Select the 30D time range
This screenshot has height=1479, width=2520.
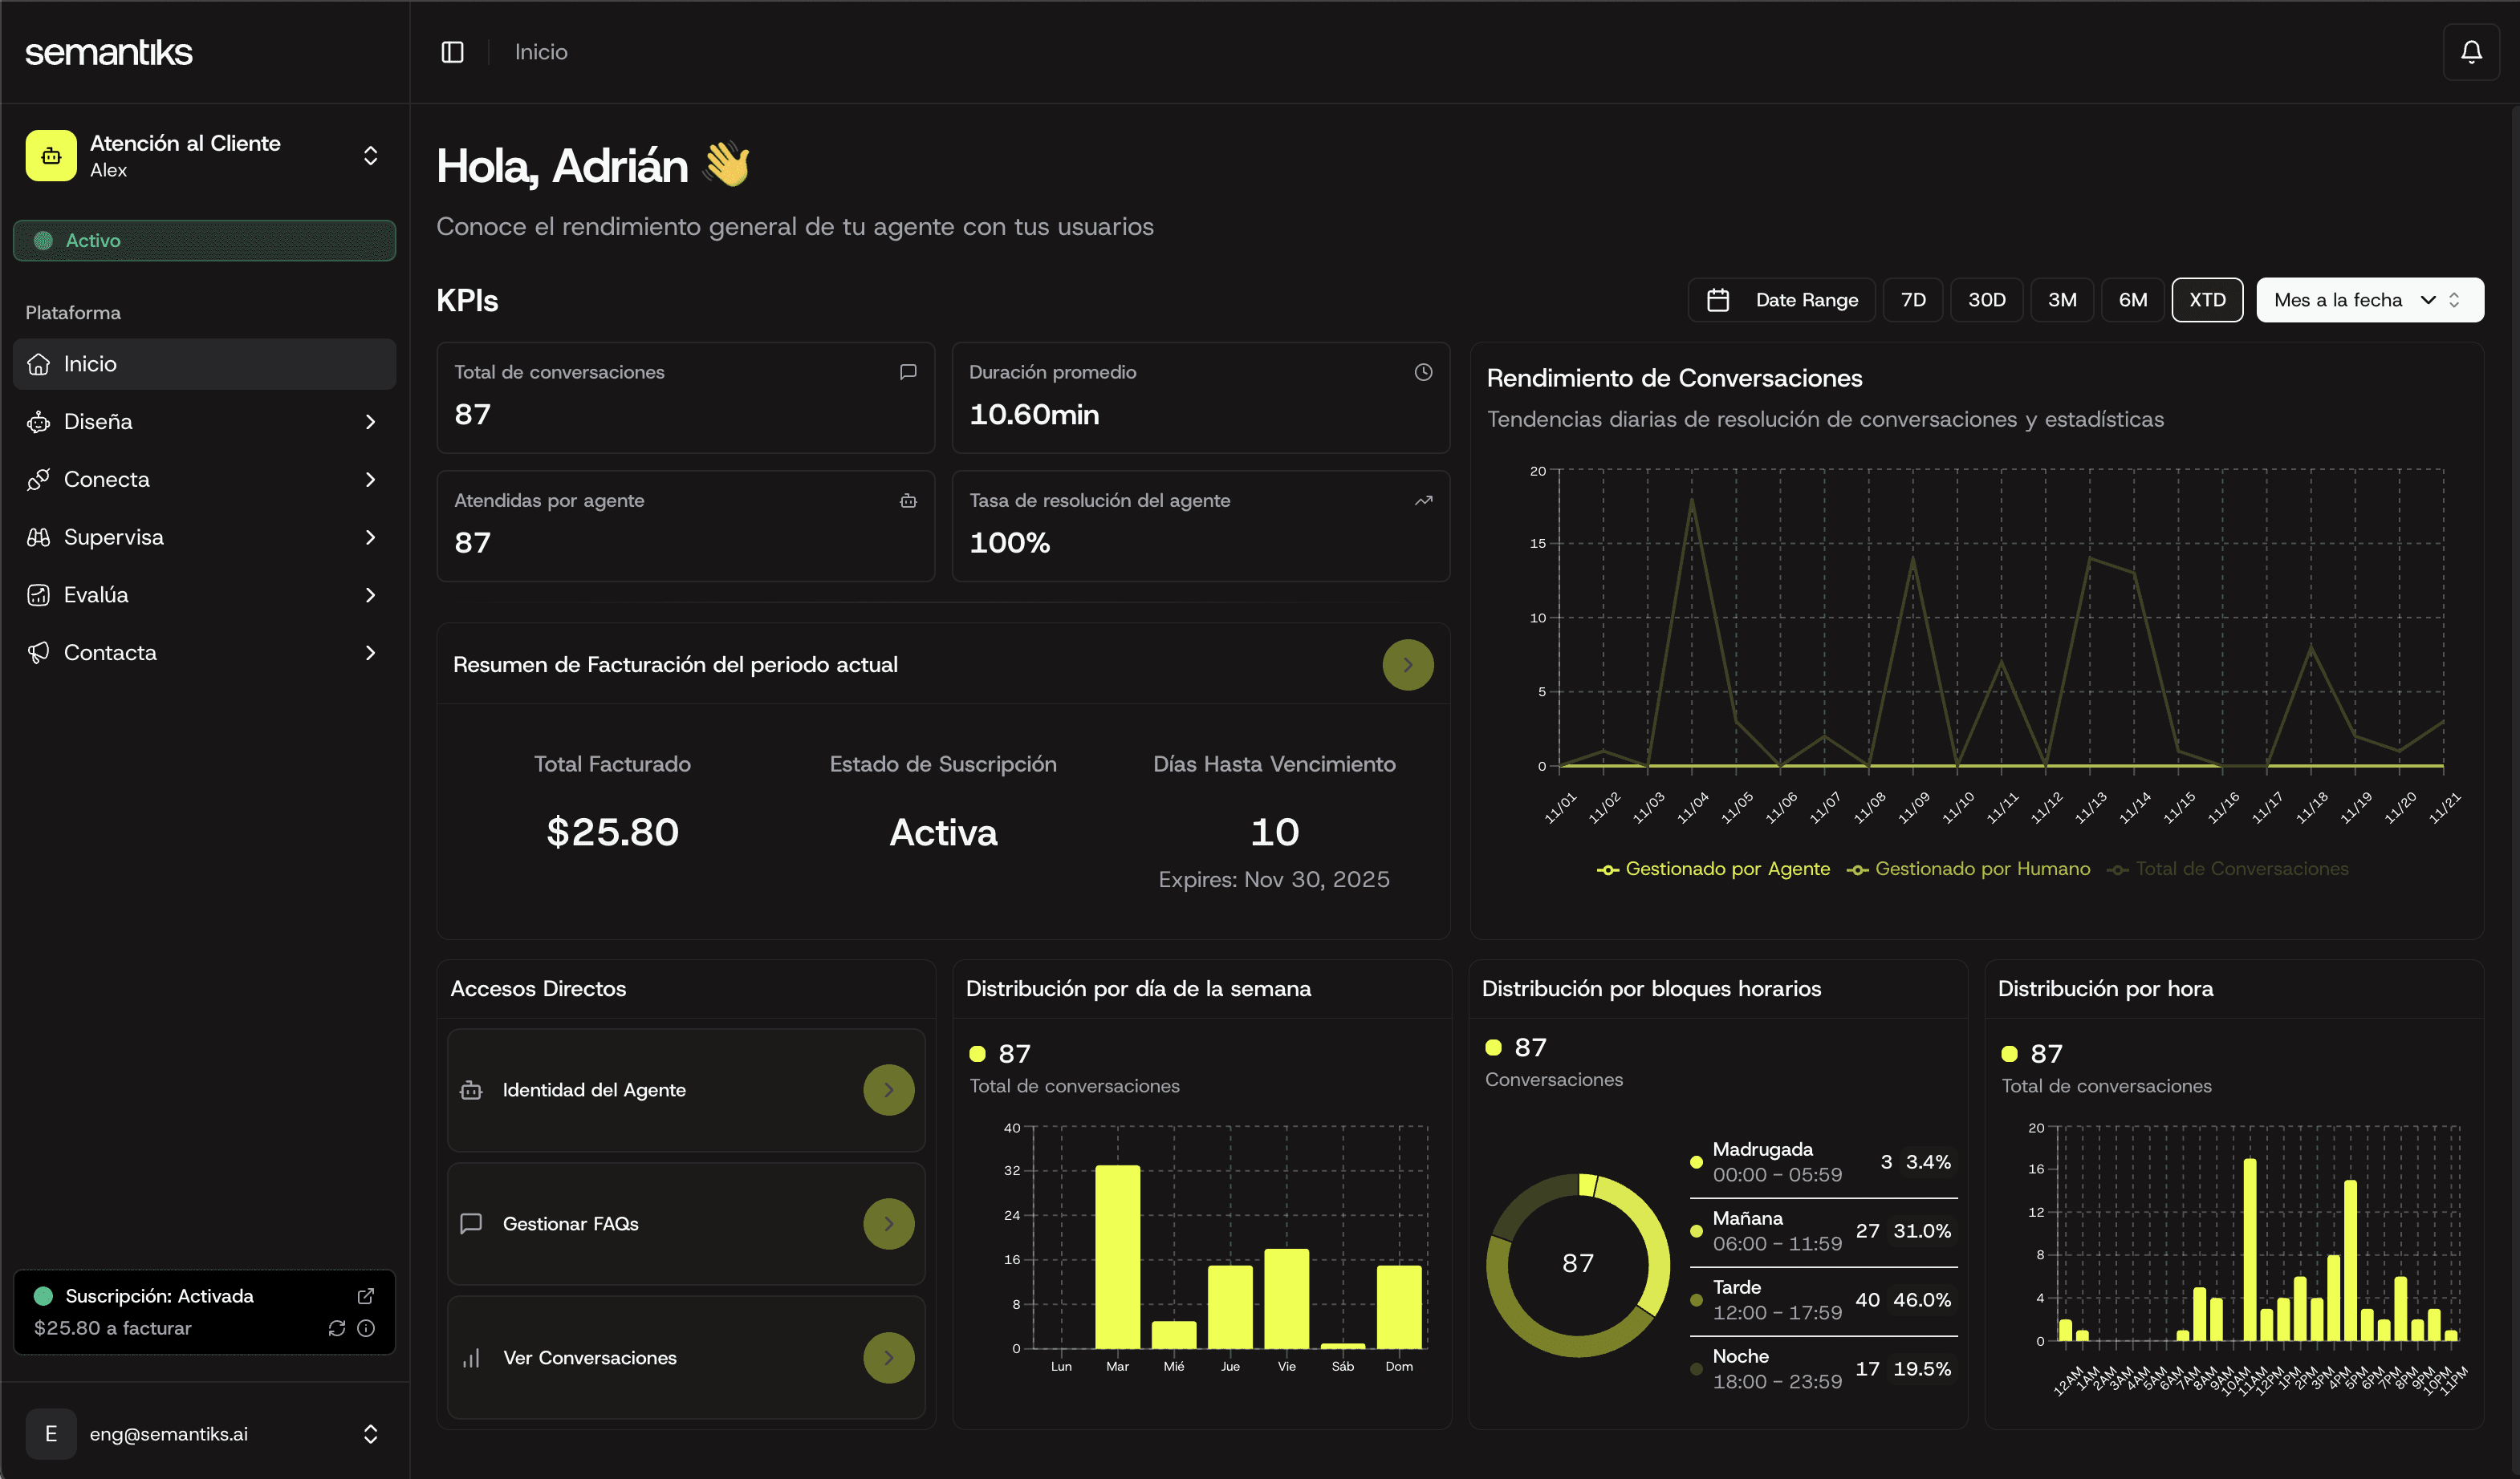1986,300
